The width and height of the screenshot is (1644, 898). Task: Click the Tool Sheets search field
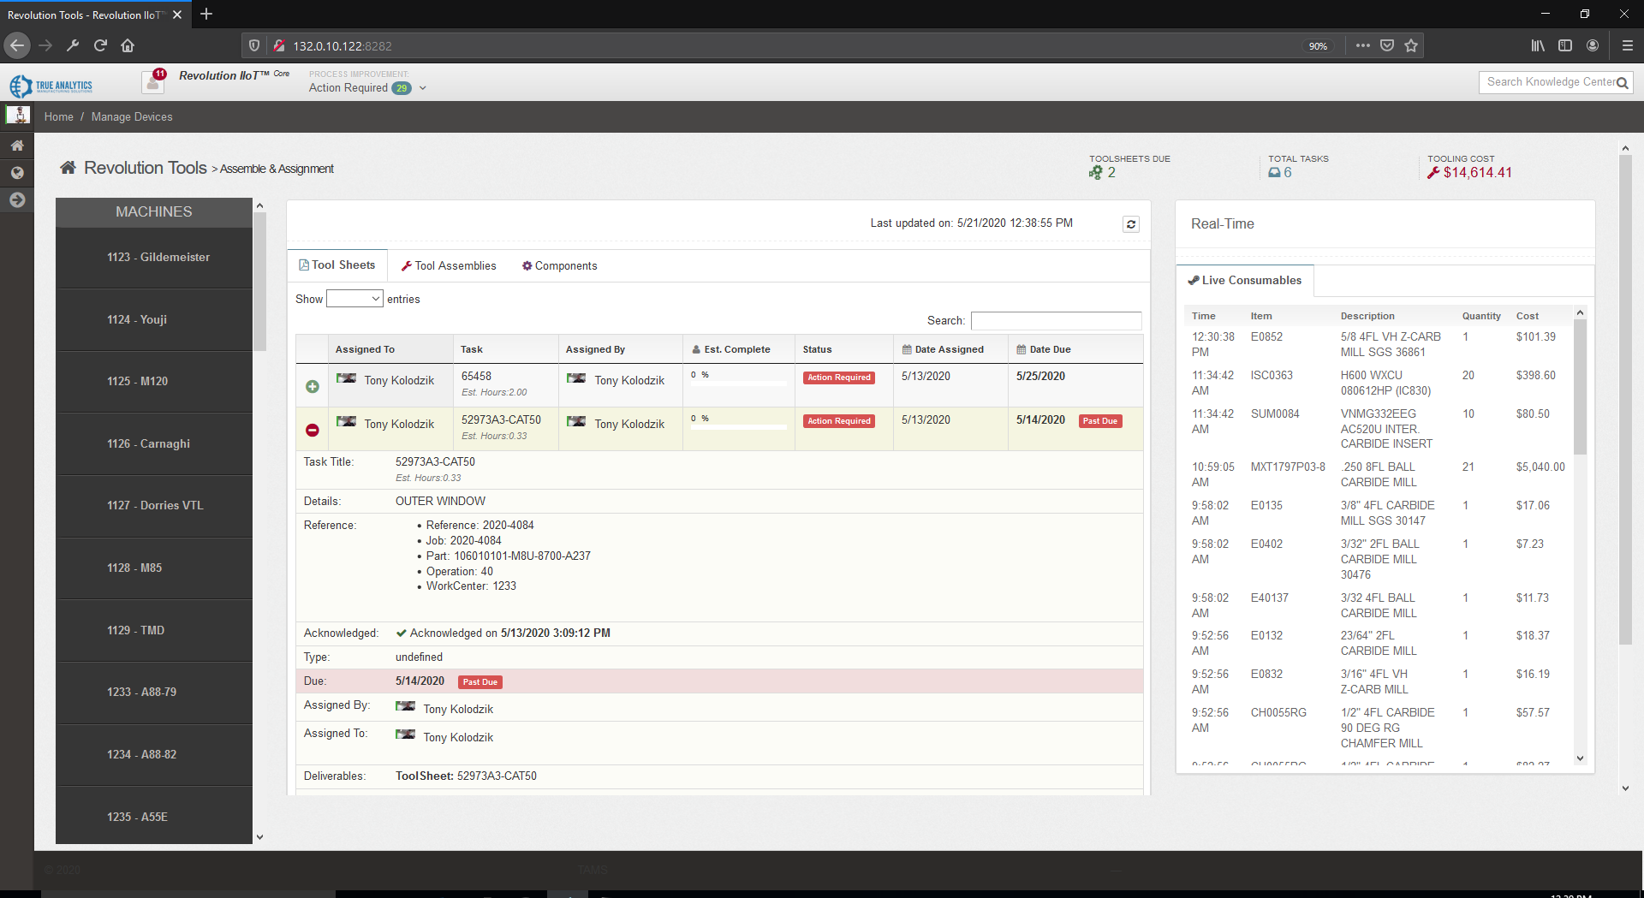1056,321
